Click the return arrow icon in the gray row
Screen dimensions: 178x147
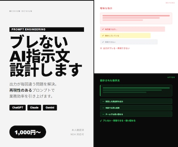(103, 42)
